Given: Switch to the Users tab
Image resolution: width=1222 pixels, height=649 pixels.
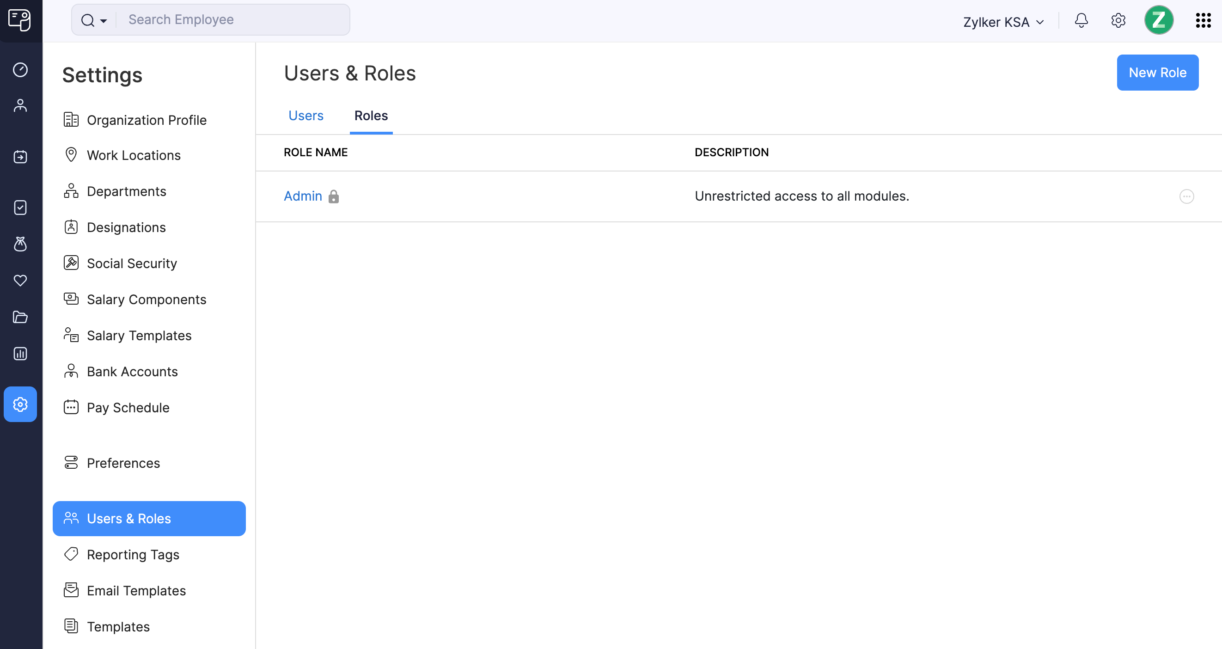Looking at the screenshot, I should (x=305, y=115).
